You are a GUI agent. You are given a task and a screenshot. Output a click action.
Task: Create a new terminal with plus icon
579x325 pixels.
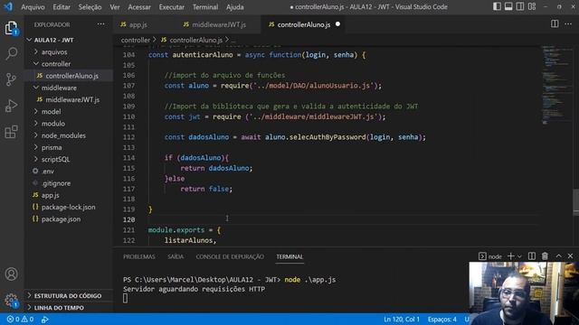click(510, 256)
